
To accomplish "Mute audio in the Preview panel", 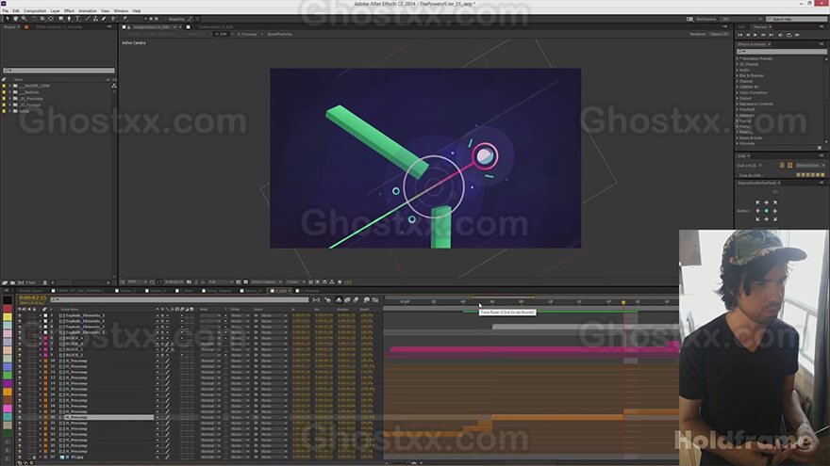I will click(780, 35).
